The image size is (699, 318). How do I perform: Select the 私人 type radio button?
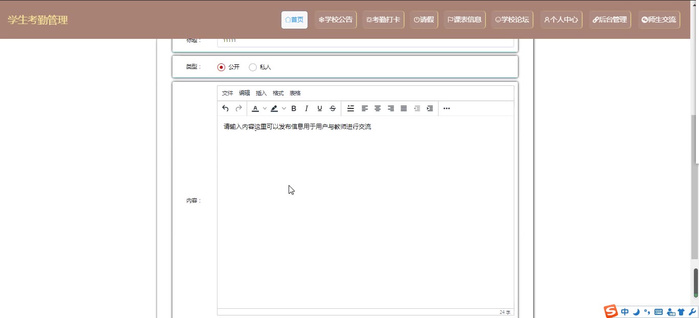pyautogui.click(x=253, y=67)
